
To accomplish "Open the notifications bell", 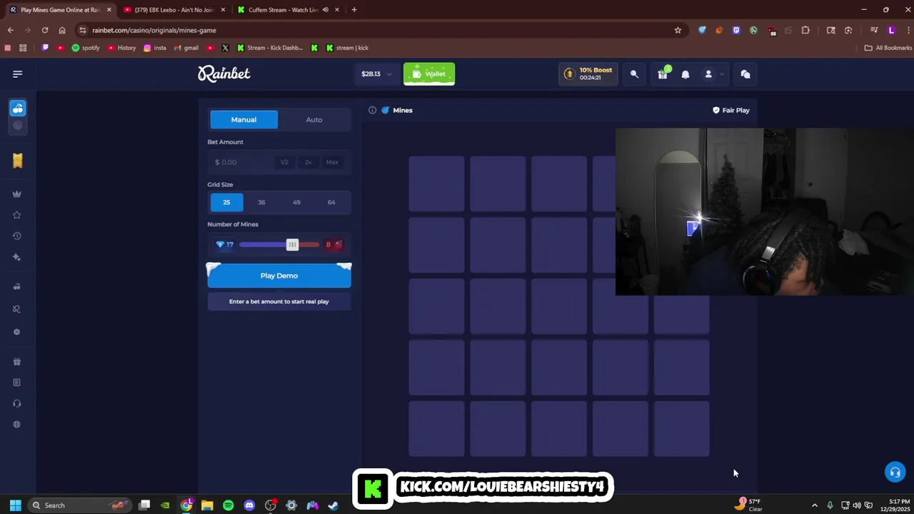I will pos(685,74).
